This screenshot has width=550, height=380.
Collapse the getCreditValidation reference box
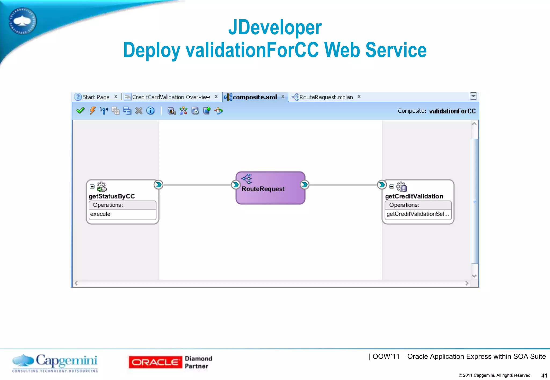tap(392, 187)
